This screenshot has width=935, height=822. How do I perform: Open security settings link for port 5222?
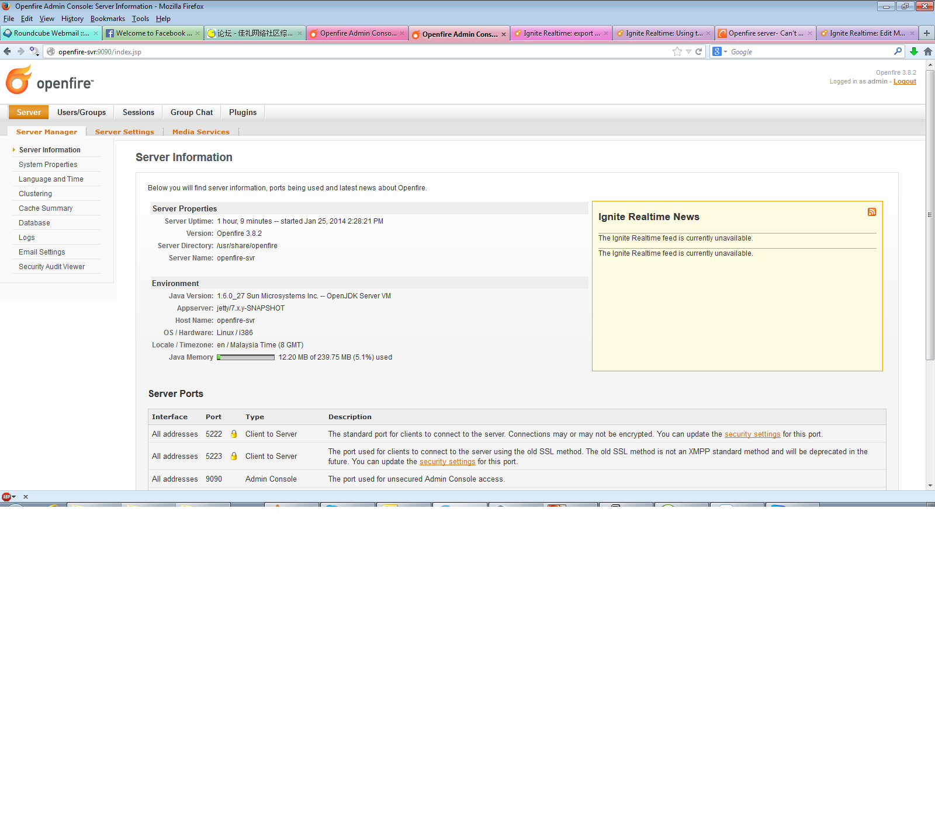[x=752, y=434]
